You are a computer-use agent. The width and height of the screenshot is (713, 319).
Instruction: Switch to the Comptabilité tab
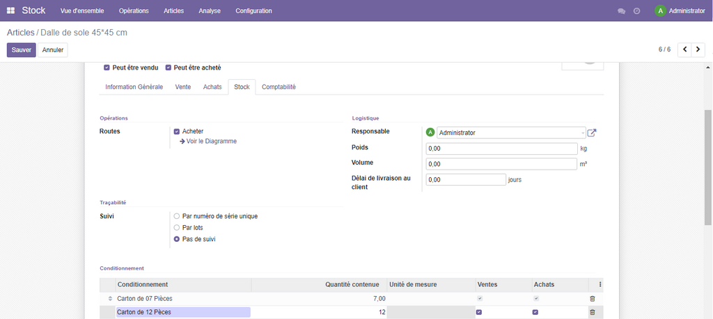pos(279,87)
